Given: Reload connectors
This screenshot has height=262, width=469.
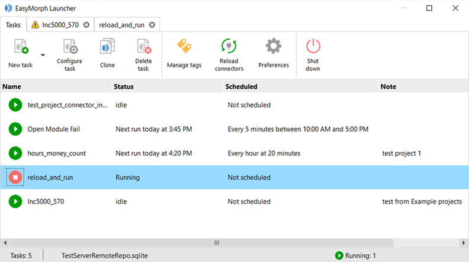Looking at the screenshot, I should 229,55.
